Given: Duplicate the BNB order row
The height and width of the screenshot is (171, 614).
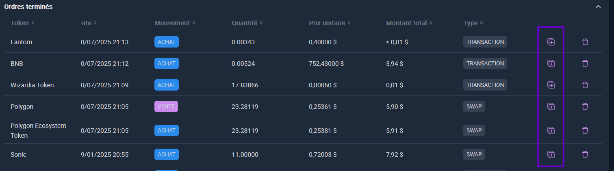Looking at the screenshot, I should pyautogui.click(x=551, y=63).
